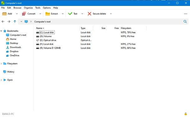Click the NTFS, 79% free cell
This screenshot has height=117, width=190.
coord(128,32)
